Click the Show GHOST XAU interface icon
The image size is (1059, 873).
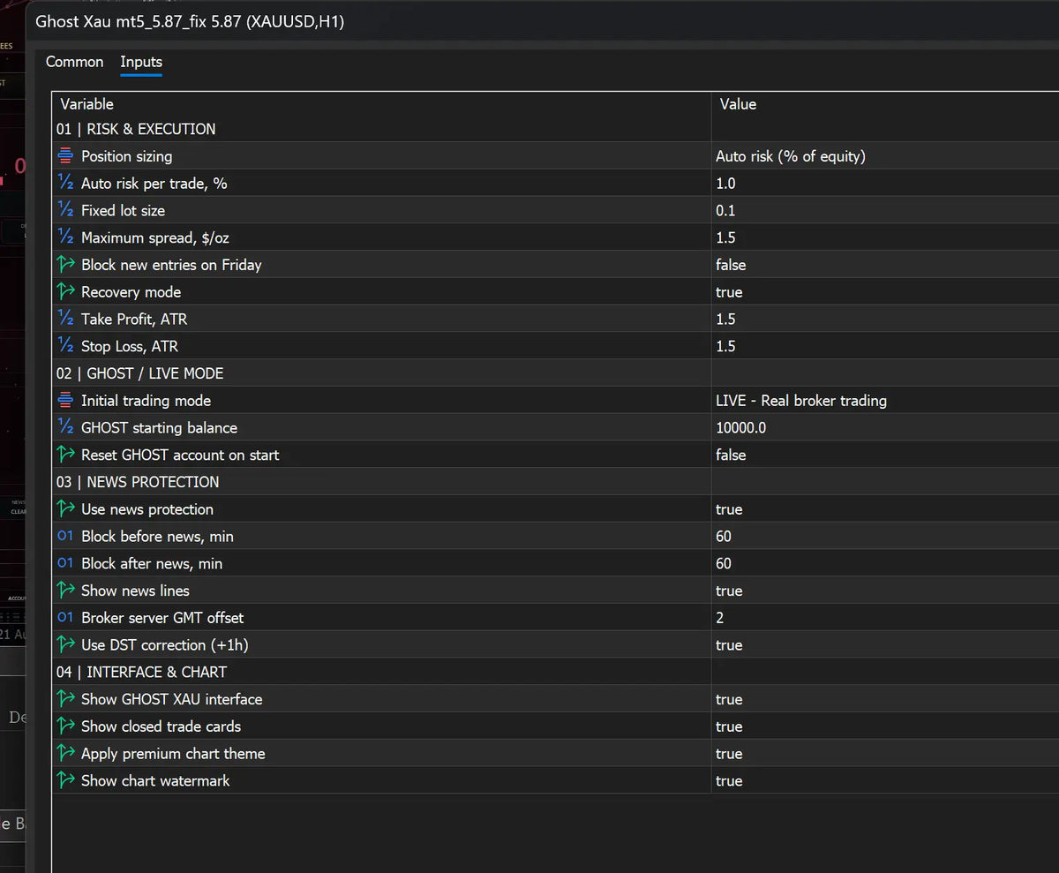click(x=65, y=699)
